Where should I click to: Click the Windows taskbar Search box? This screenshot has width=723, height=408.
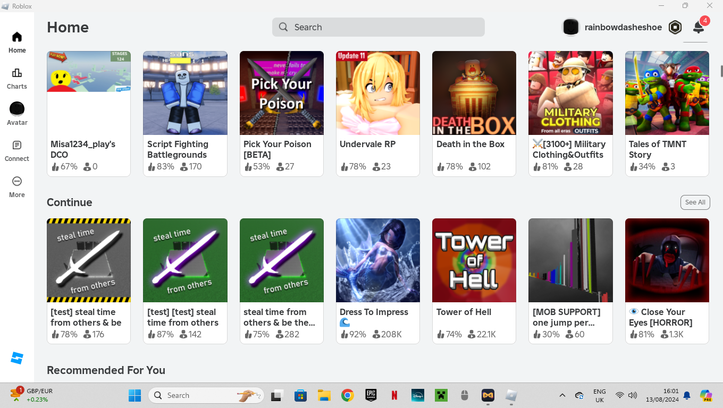pyautogui.click(x=206, y=395)
